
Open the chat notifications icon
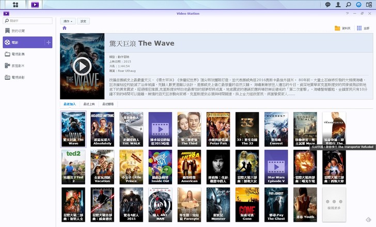click(x=327, y=5)
